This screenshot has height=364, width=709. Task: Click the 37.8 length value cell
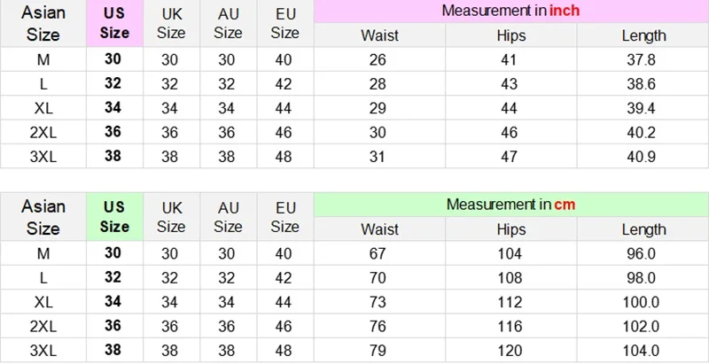(643, 59)
